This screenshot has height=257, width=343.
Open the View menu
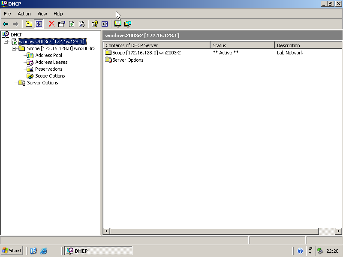point(42,14)
